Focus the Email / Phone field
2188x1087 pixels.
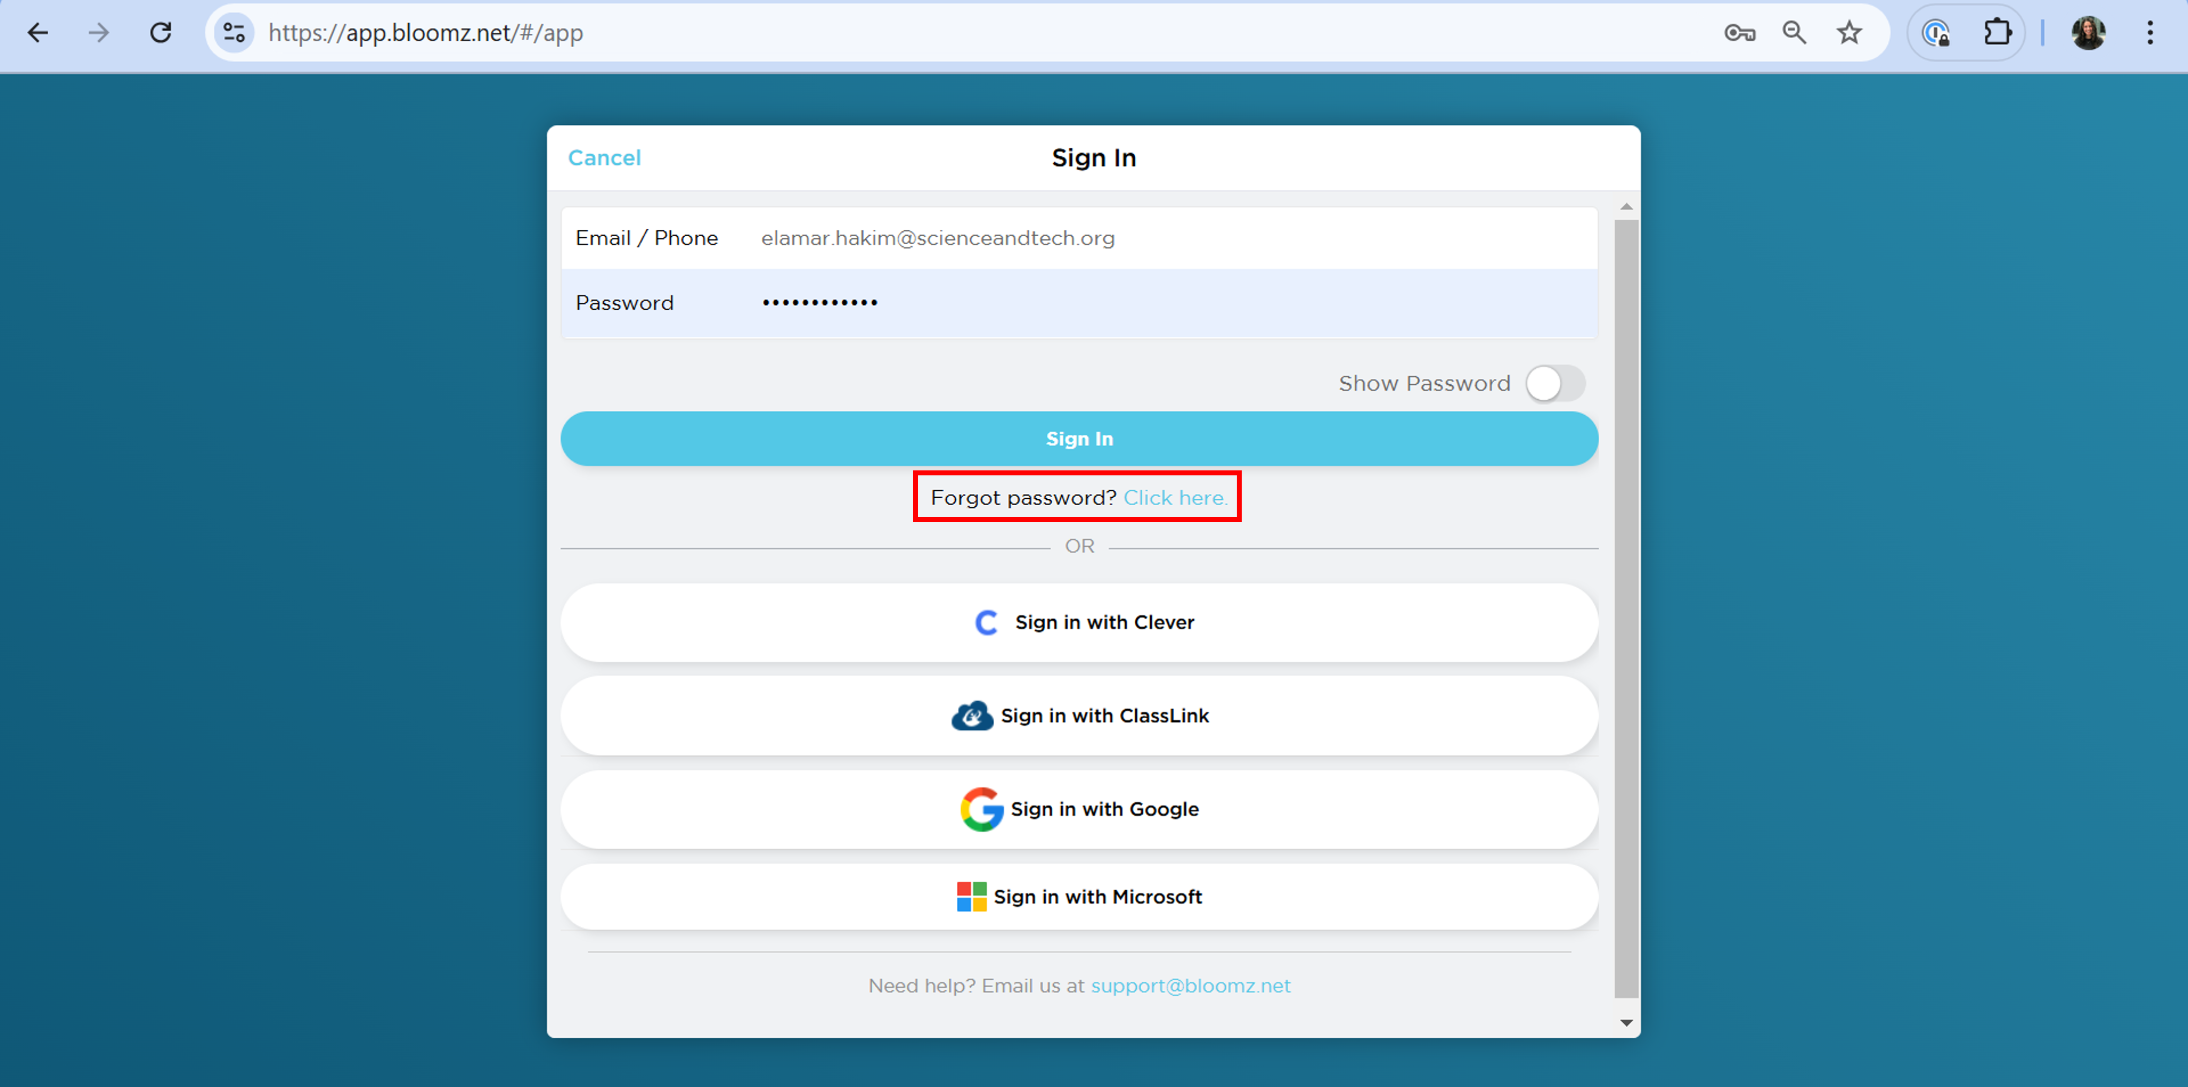point(1079,239)
